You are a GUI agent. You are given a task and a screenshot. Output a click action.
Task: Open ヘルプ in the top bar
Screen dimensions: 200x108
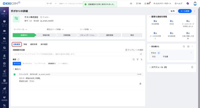coord(179,4)
